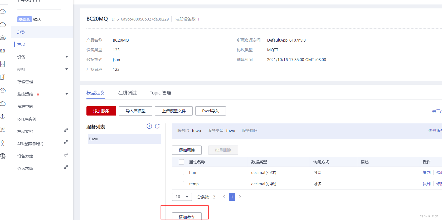The height and width of the screenshot is (220, 442).
Task: Click the 批量删除 button
Action: click(x=223, y=150)
